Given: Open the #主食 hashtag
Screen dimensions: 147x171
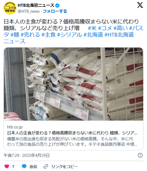Looking at the screenshot, I should [x=49, y=35].
